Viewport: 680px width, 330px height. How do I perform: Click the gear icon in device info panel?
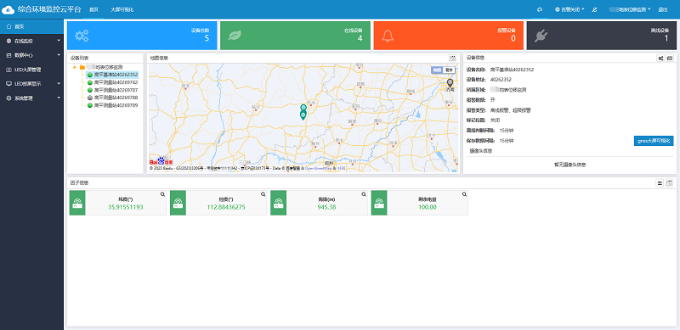click(660, 58)
